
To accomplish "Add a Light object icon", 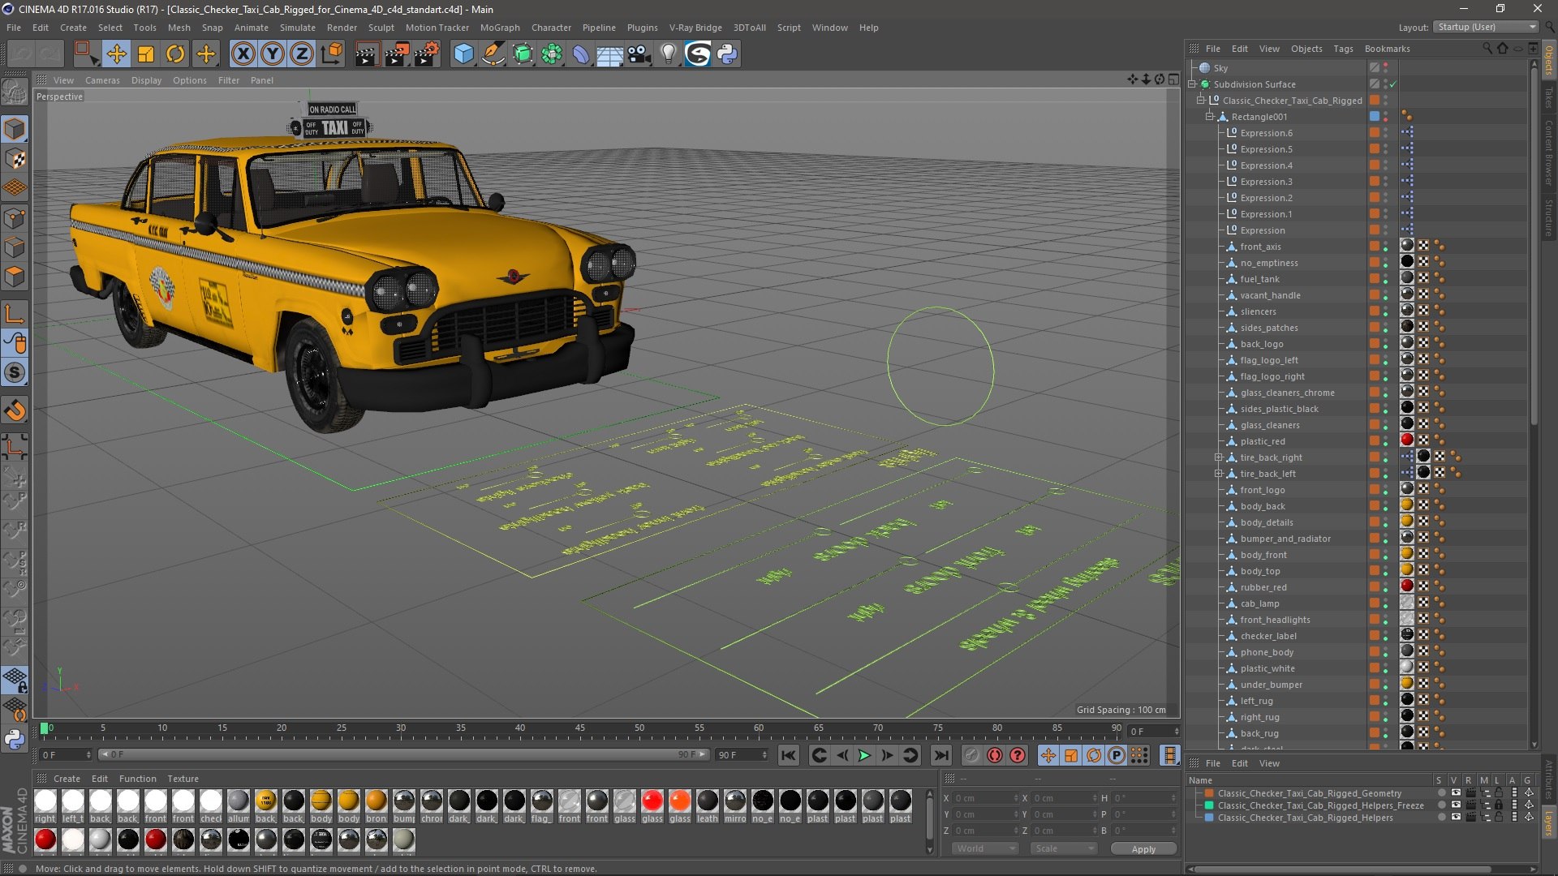I will point(669,54).
